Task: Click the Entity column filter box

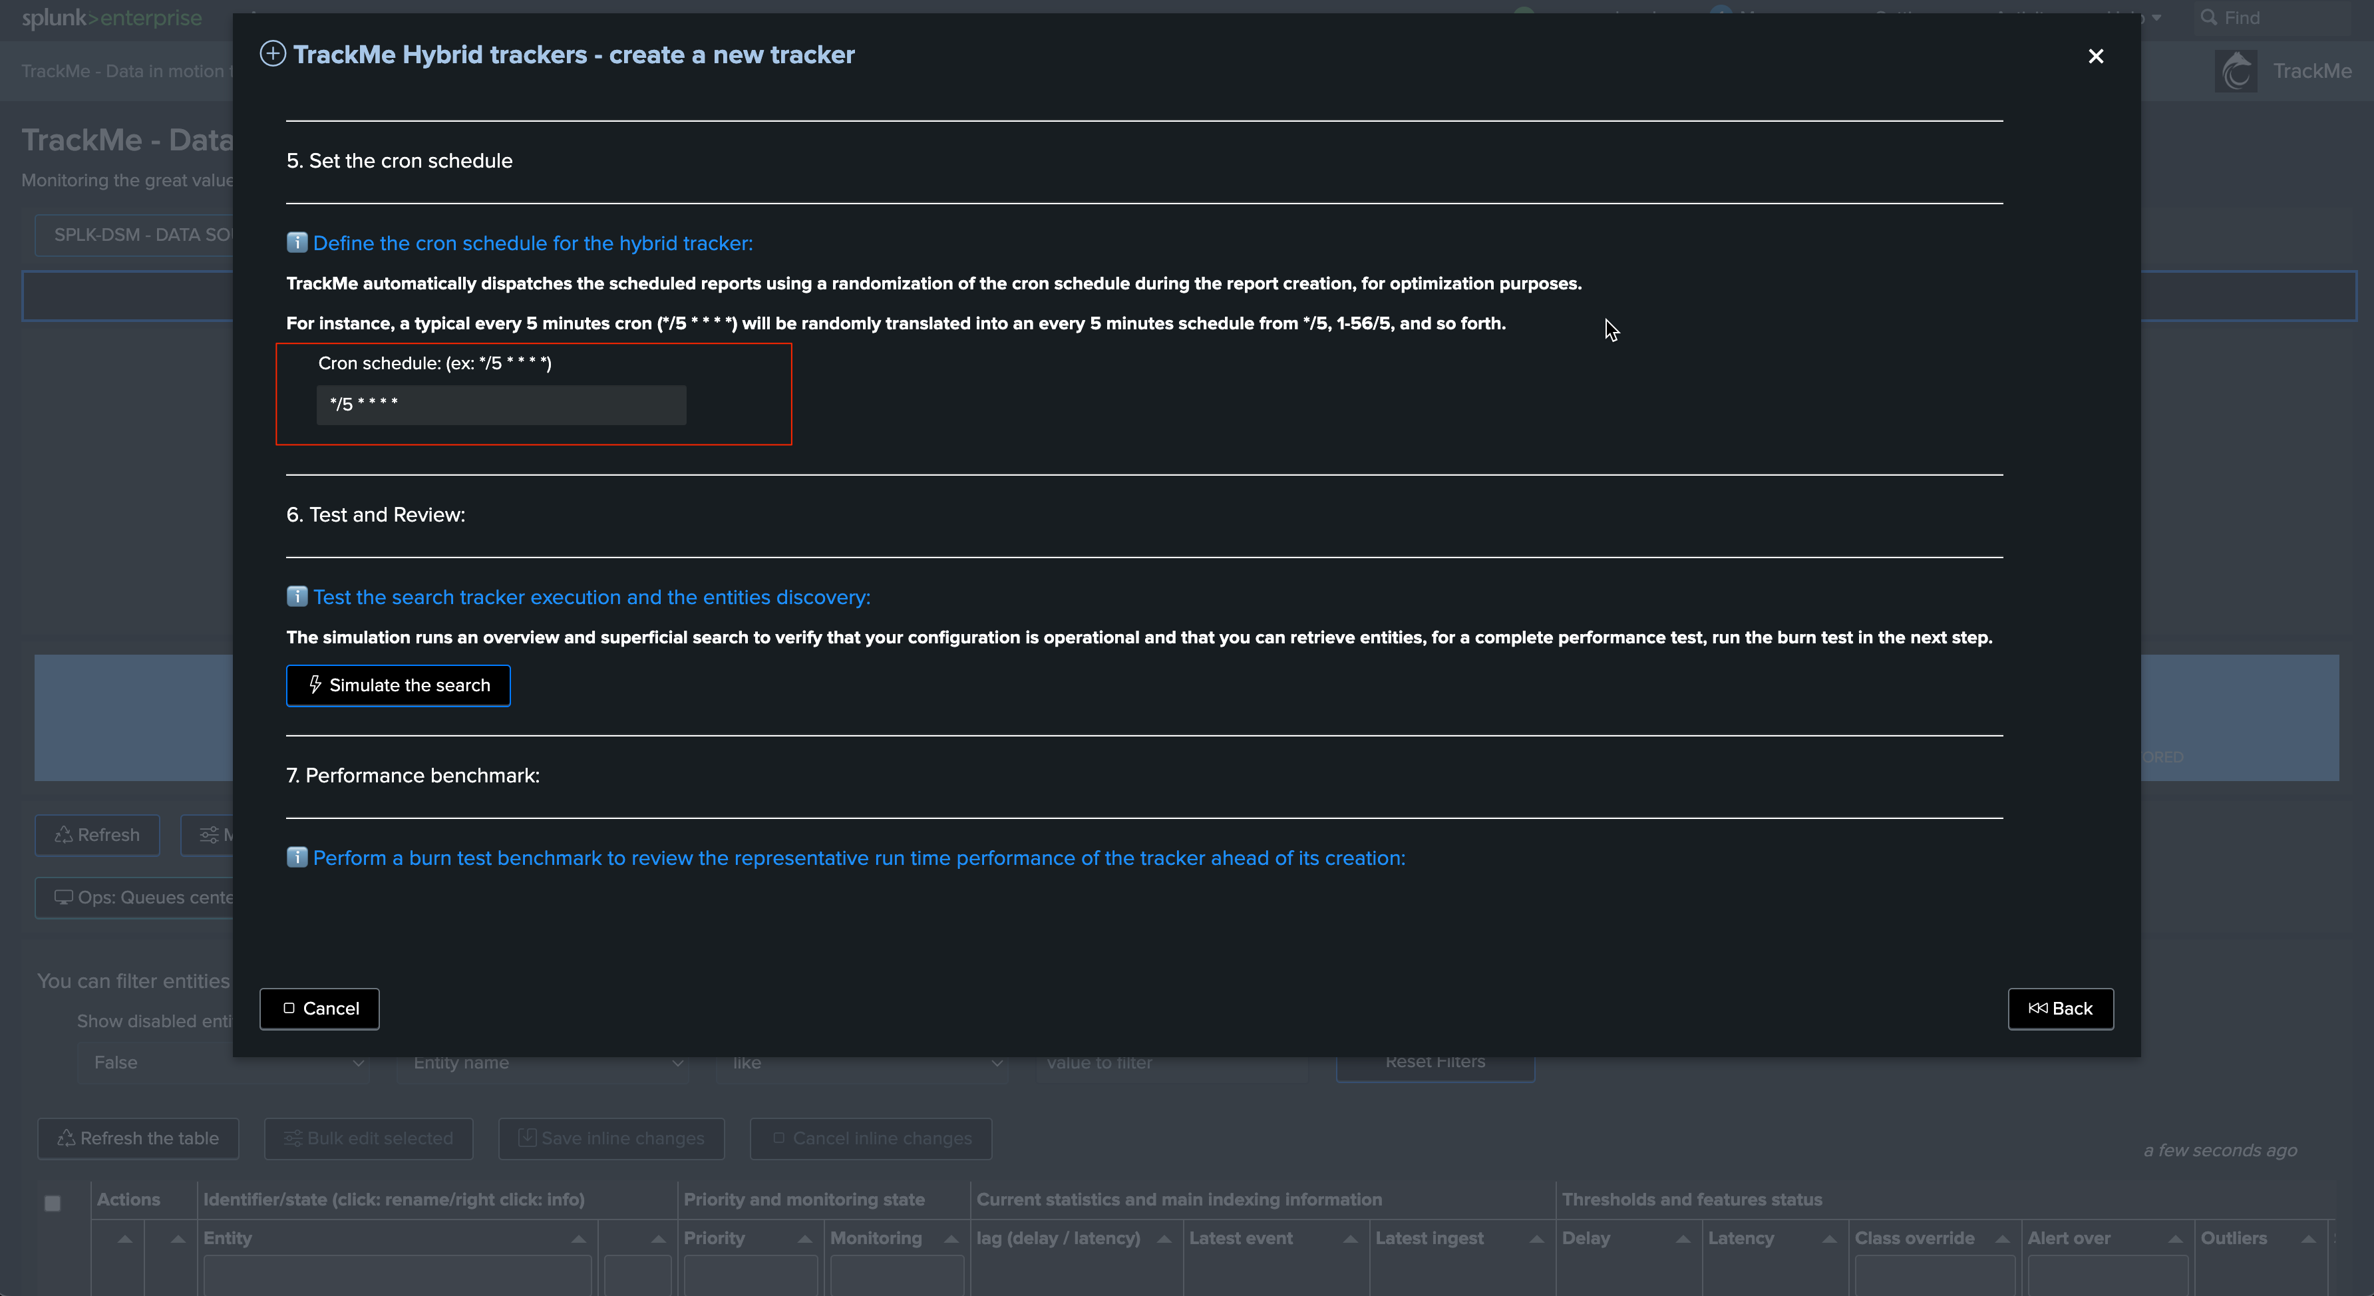Action: pos(397,1277)
